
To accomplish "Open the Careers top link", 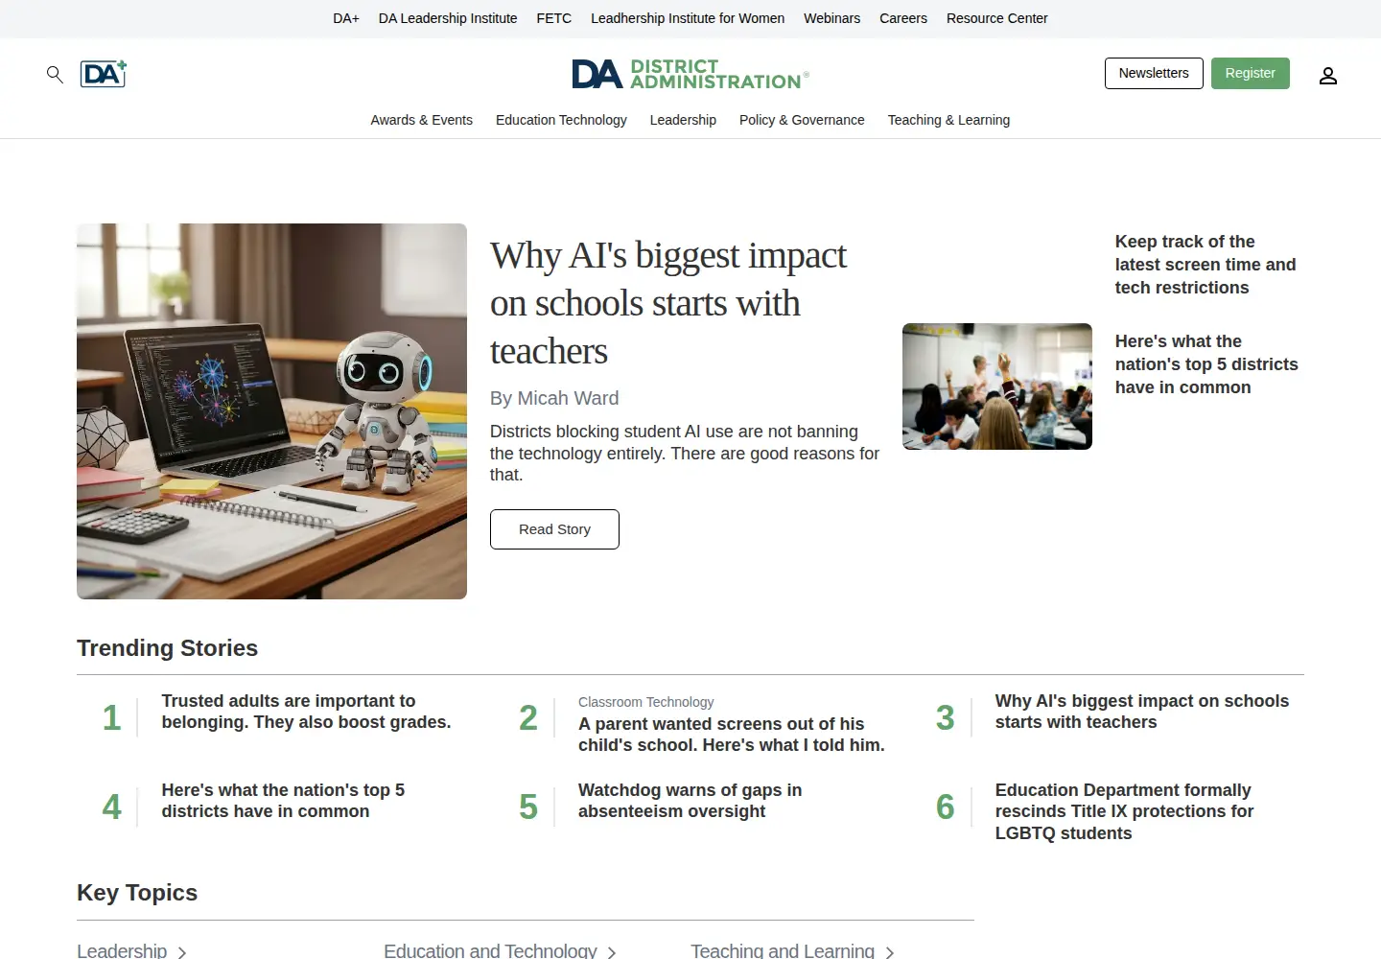I will click(x=903, y=18).
